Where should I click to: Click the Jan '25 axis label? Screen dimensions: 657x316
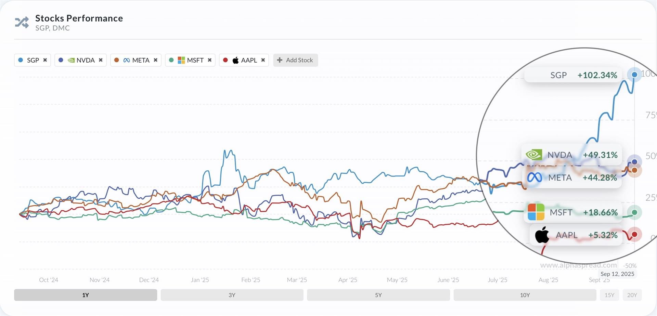(200, 280)
